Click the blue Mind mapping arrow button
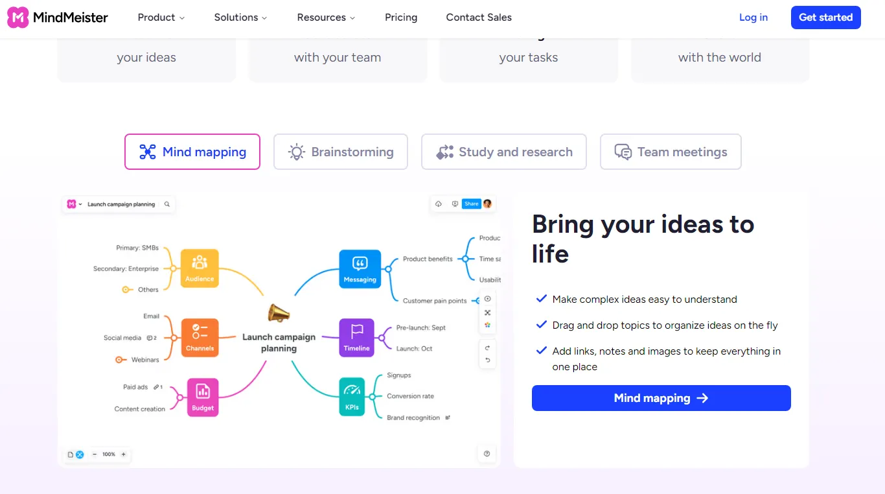 click(x=661, y=398)
